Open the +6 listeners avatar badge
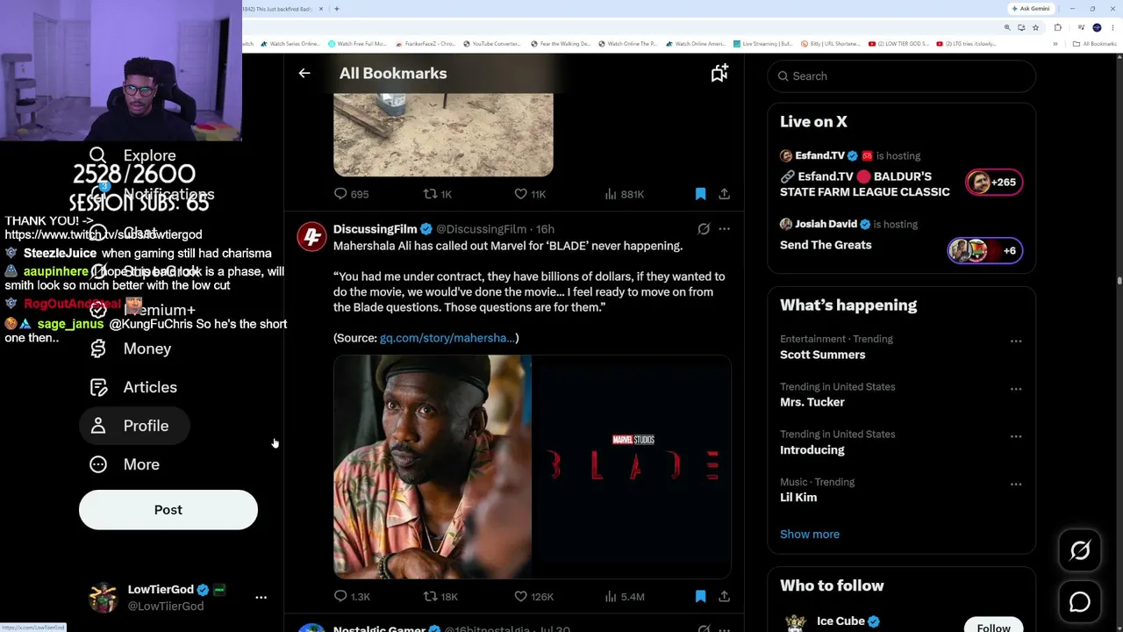 point(985,251)
